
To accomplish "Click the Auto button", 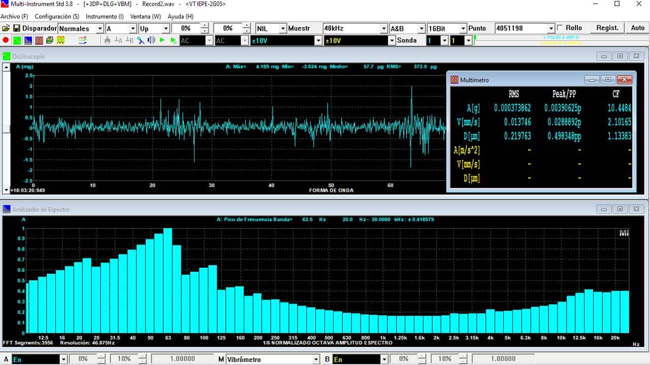I will pos(637,28).
